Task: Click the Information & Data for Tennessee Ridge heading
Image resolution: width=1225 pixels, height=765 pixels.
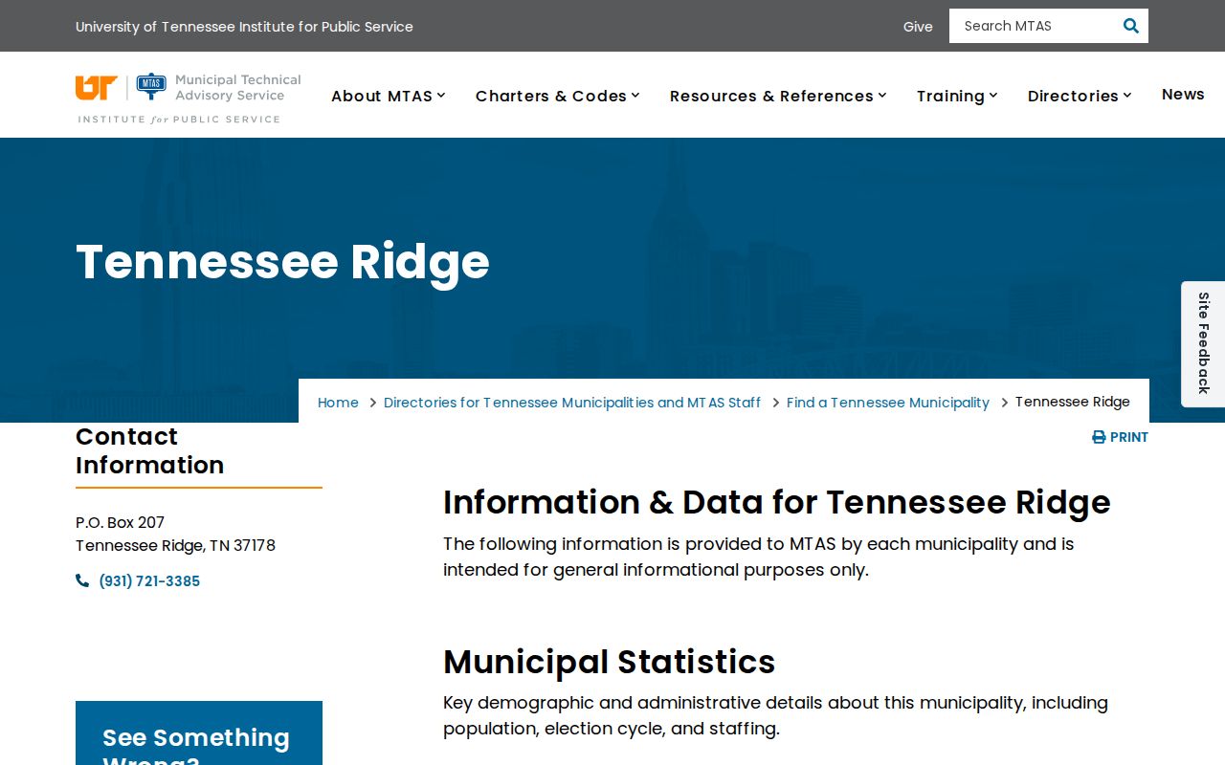Action: [777, 502]
